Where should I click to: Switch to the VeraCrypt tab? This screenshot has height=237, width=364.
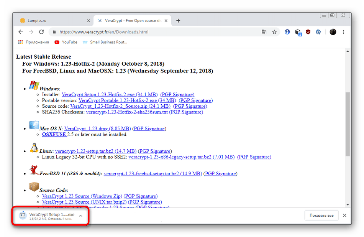(132, 21)
